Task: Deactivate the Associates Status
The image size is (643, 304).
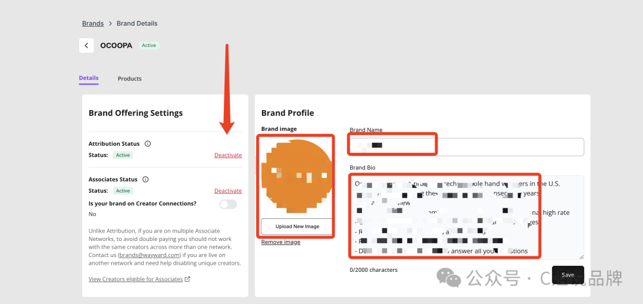Action: [x=228, y=191]
